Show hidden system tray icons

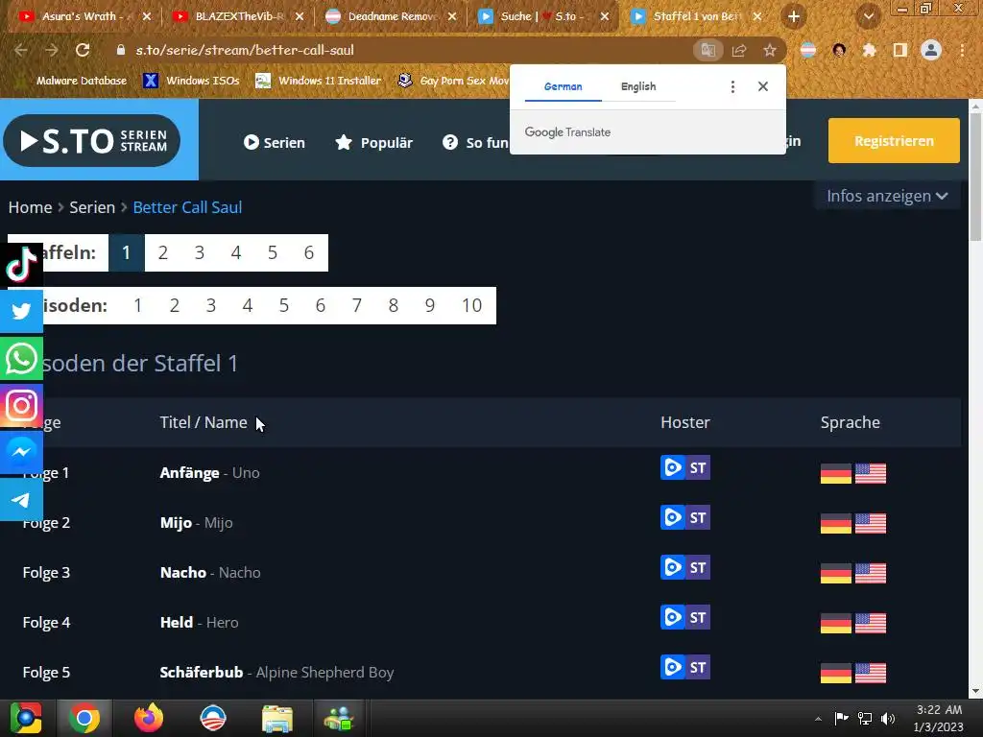[x=818, y=719]
